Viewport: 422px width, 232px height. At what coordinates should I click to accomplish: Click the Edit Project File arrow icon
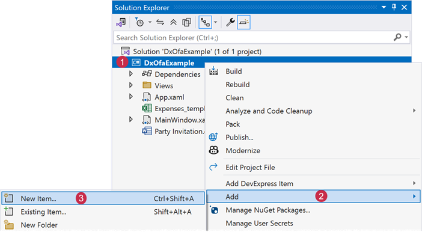tap(213, 167)
